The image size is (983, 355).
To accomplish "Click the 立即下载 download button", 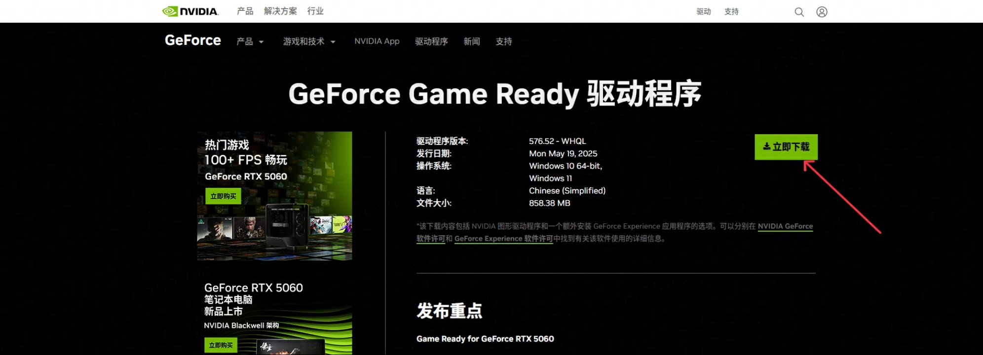I will [786, 147].
